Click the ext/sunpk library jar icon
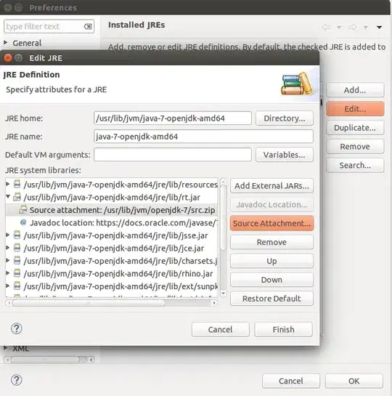The image size is (392, 396). pos(17,286)
